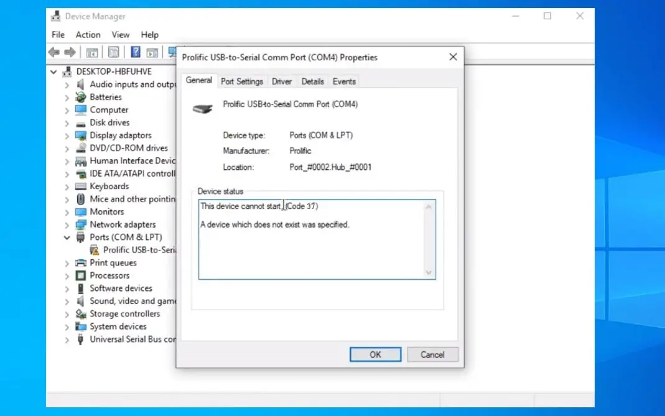Click the blue Help question mark icon
This screenshot has height=416, width=665.
click(x=135, y=52)
